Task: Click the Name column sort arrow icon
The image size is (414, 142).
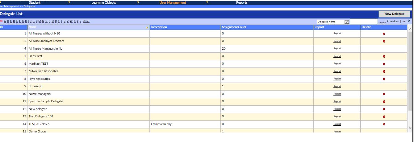Action: coord(147,27)
